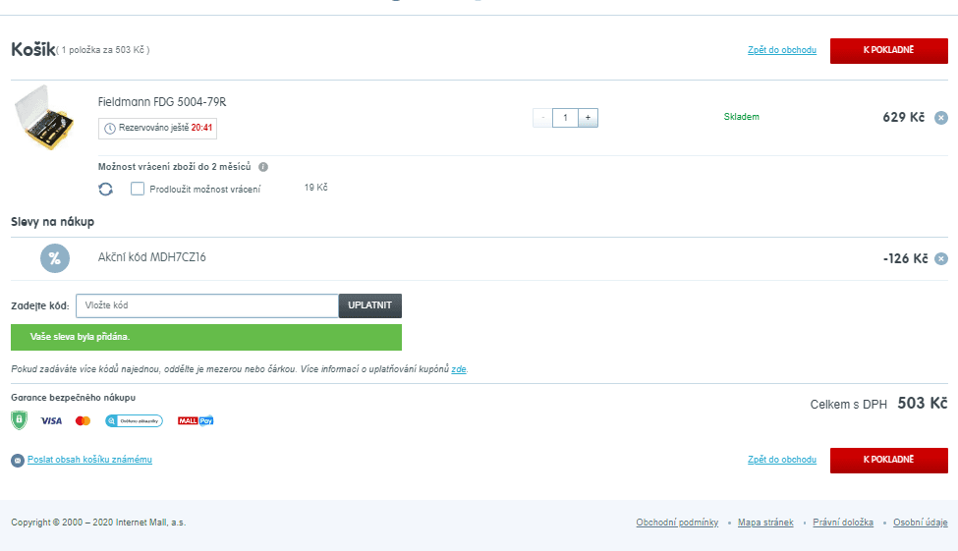Increase product quantity with plus button
958x551 pixels.
(588, 118)
